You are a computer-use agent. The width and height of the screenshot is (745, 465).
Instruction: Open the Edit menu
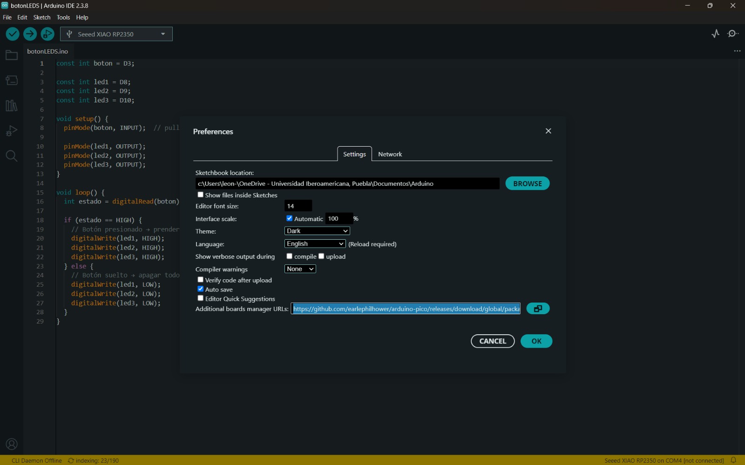(22, 17)
